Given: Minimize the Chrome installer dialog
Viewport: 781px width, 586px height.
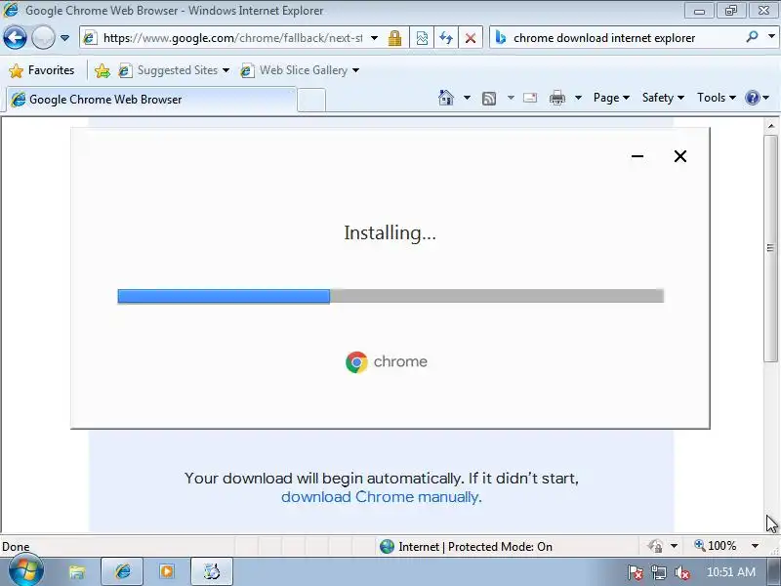Looking at the screenshot, I should point(637,156).
